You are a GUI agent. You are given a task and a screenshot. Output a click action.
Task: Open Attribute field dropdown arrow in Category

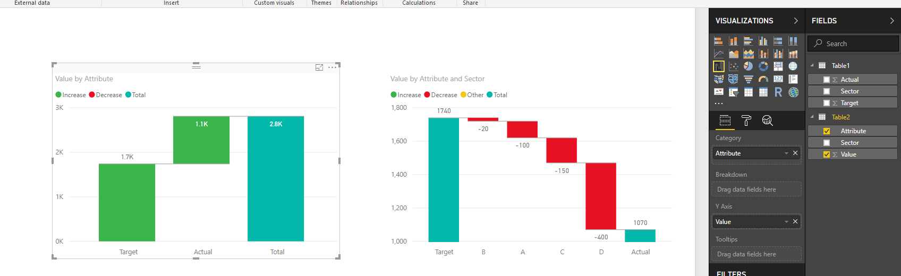(786, 153)
